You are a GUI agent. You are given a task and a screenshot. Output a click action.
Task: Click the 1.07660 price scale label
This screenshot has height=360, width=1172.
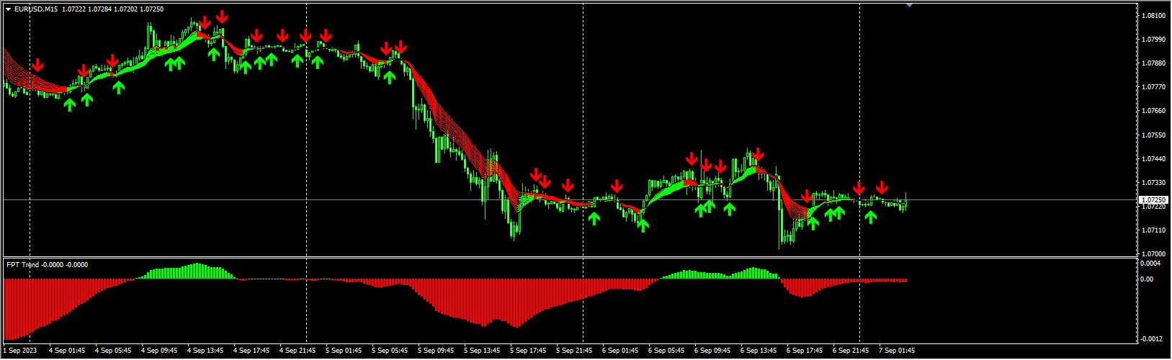point(1153,111)
